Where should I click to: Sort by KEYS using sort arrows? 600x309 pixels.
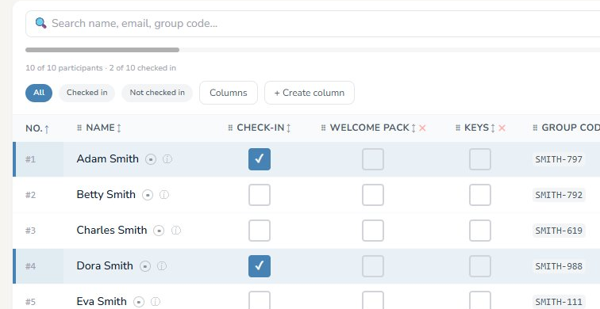[x=493, y=128]
